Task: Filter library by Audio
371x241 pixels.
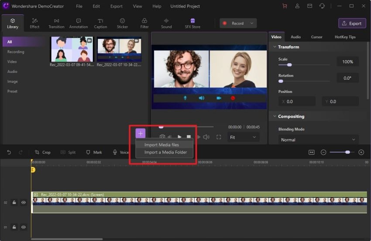Action: [12, 71]
